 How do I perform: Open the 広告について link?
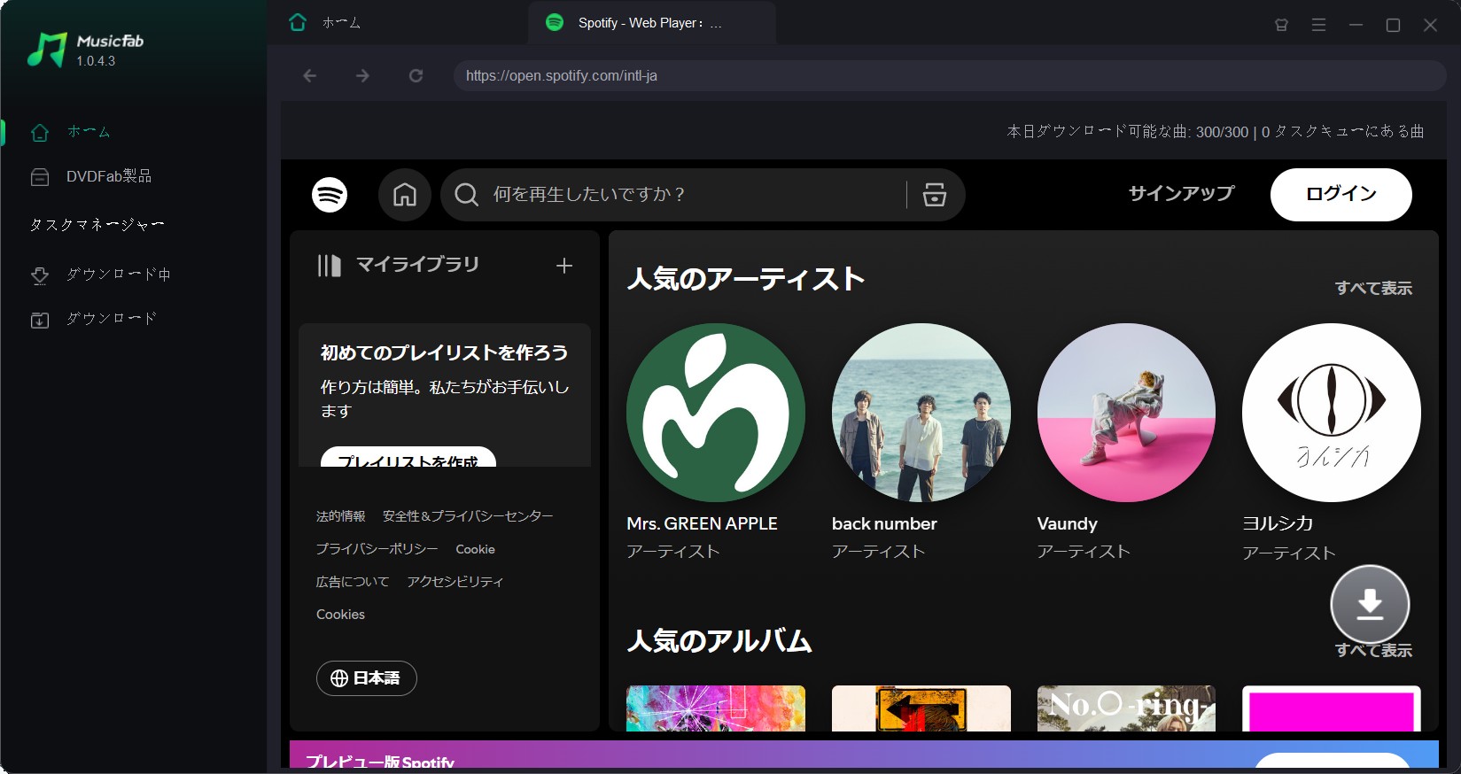[x=353, y=582]
